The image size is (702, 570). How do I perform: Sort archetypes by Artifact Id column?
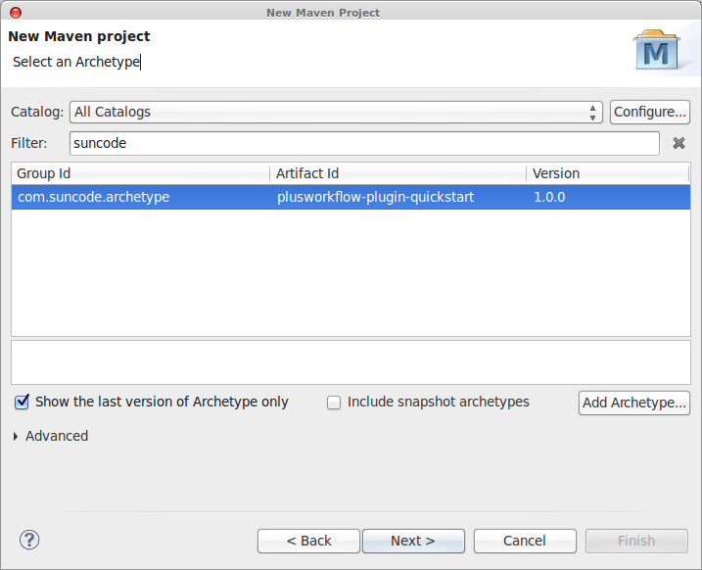tap(398, 173)
